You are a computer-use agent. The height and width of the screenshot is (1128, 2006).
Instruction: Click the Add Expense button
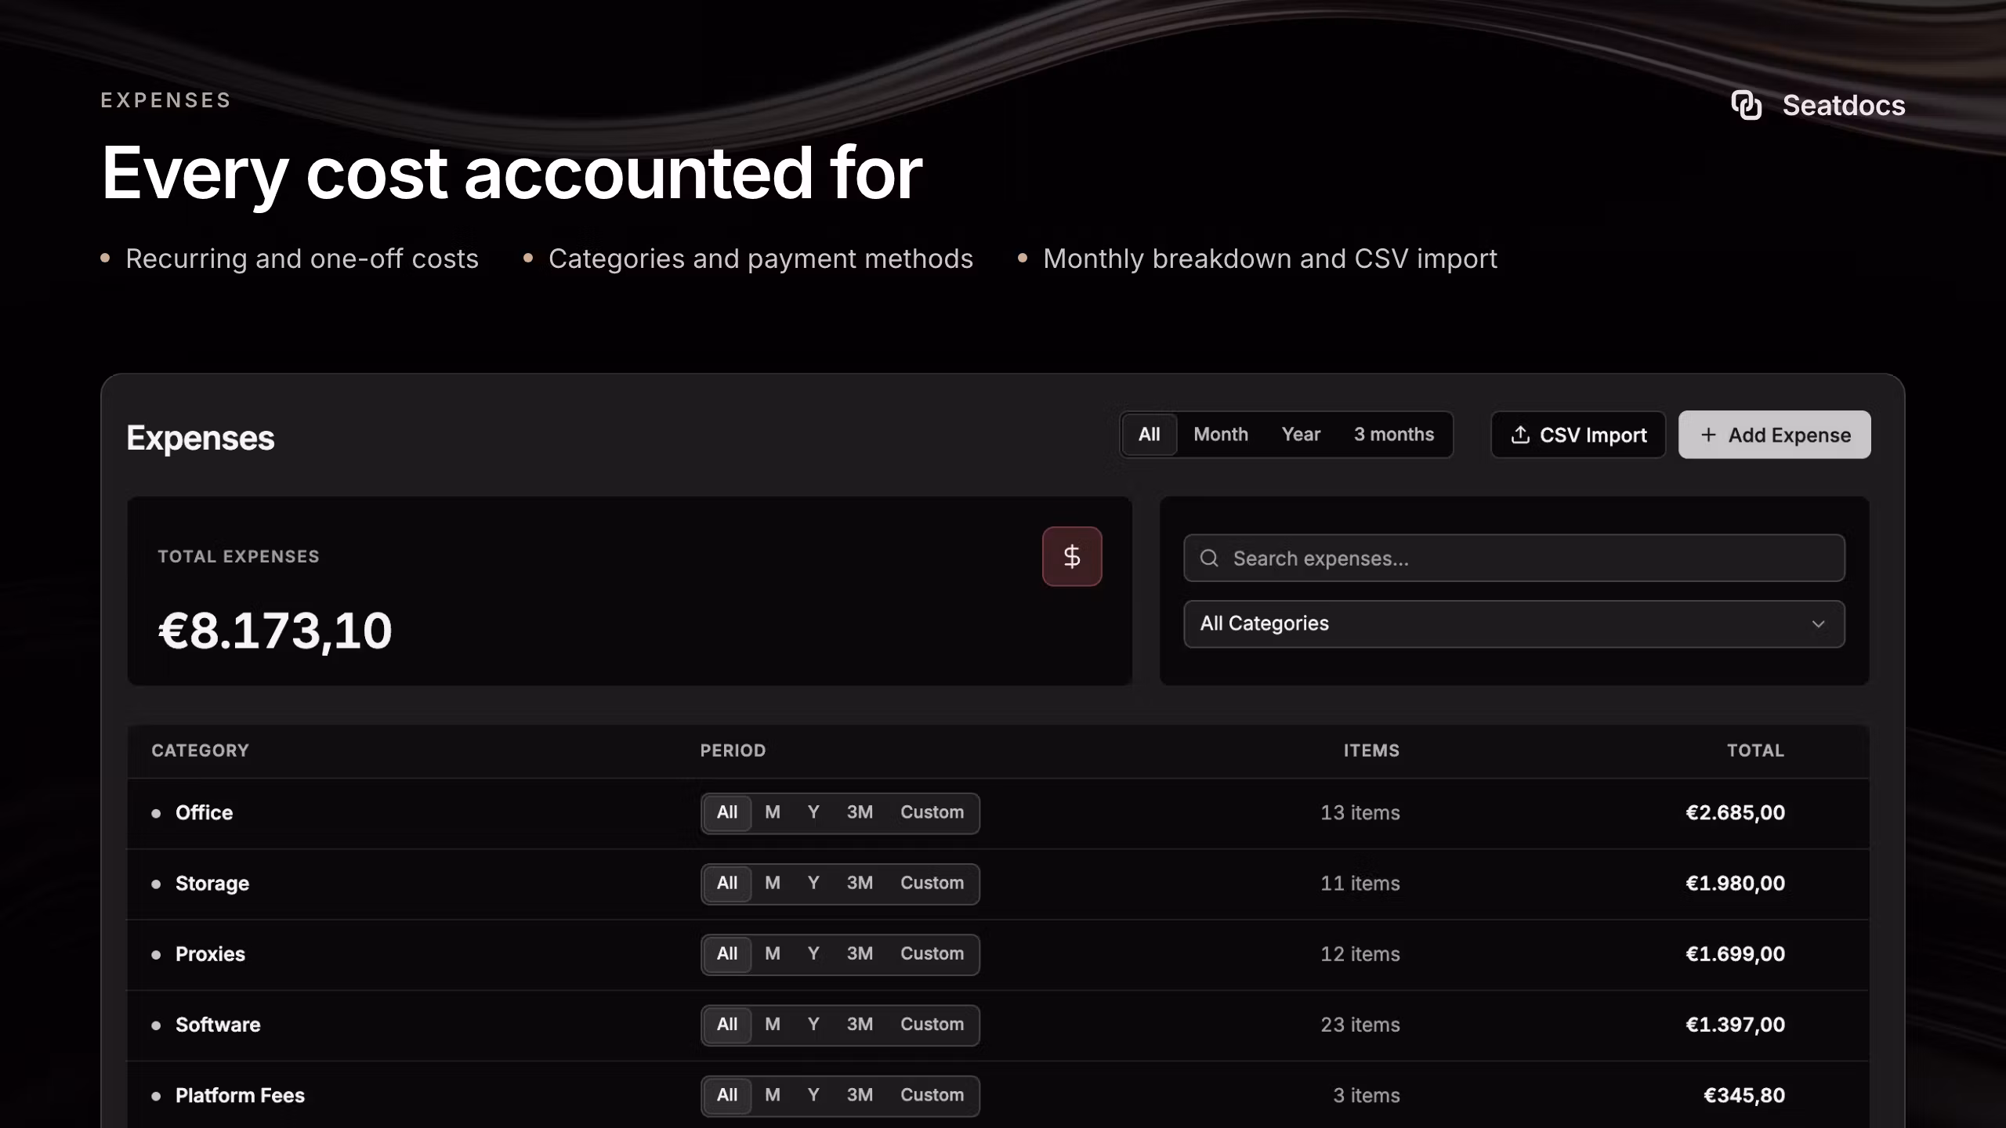point(1775,435)
